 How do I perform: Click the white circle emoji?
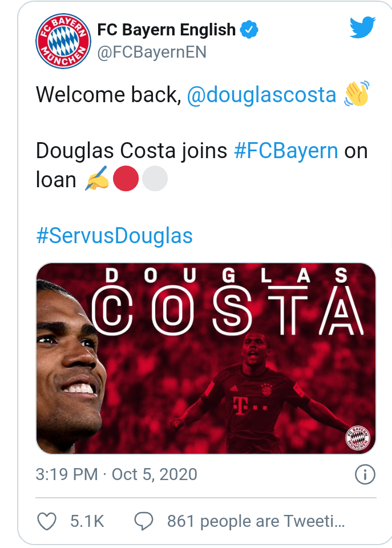[x=155, y=179]
